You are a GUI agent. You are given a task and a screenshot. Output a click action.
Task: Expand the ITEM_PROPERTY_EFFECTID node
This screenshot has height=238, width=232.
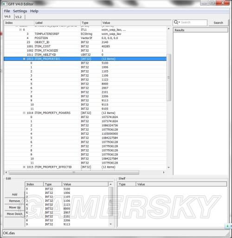(x=24, y=167)
